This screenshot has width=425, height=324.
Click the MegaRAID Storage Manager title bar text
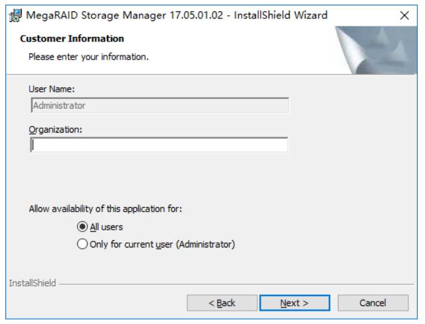177,15
